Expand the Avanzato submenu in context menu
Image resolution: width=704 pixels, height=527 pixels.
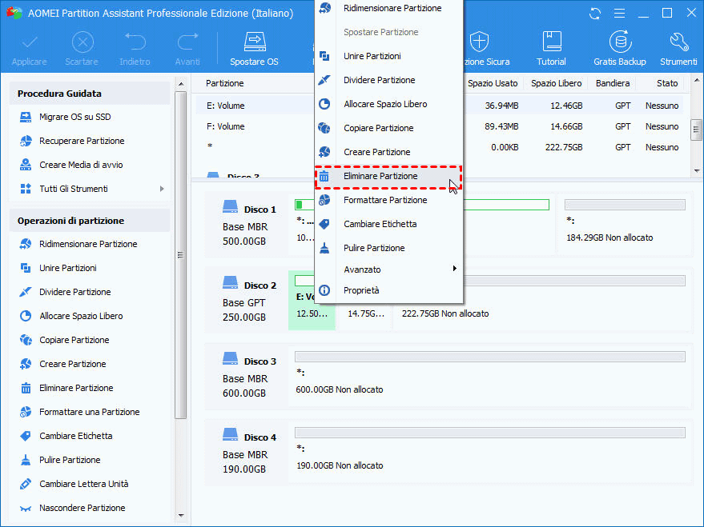click(388, 269)
